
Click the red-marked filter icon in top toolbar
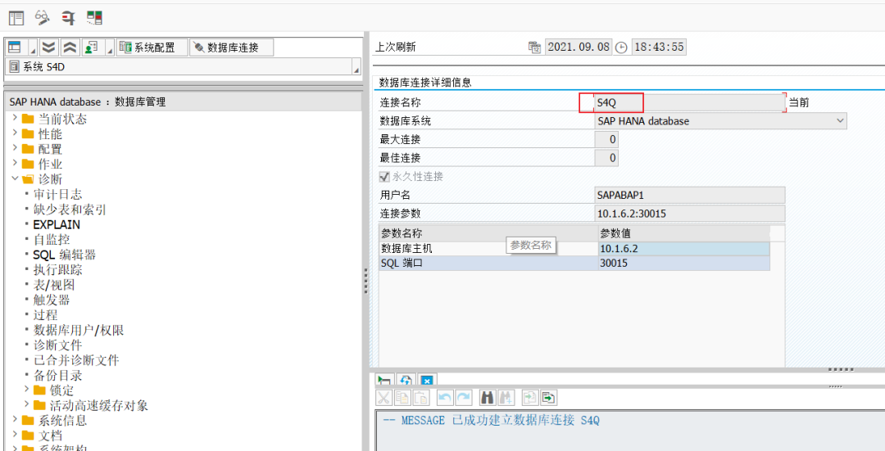(68, 18)
